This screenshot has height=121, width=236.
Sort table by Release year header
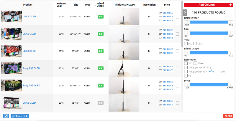(61, 5)
